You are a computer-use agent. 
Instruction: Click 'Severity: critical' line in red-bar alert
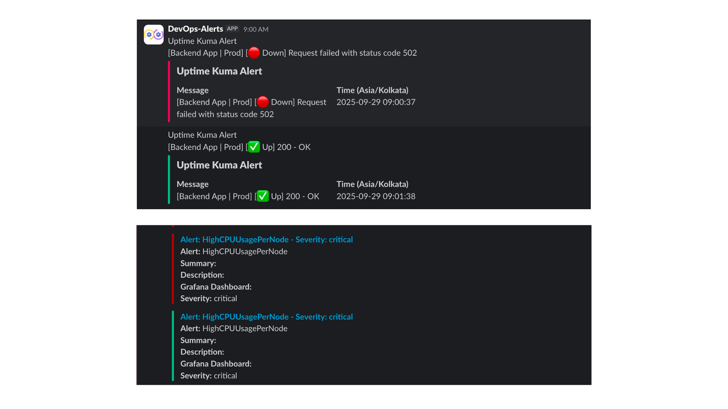pyautogui.click(x=209, y=298)
